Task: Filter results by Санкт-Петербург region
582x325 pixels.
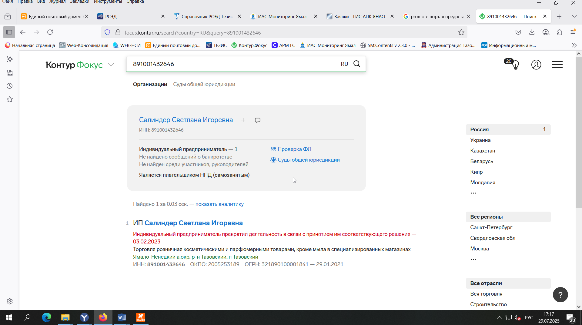Action: coord(491,227)
